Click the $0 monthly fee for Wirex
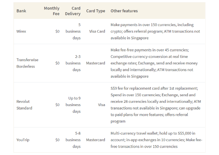Image resolution: width=219 pixels, height=155 pixels. pos(57,31)
